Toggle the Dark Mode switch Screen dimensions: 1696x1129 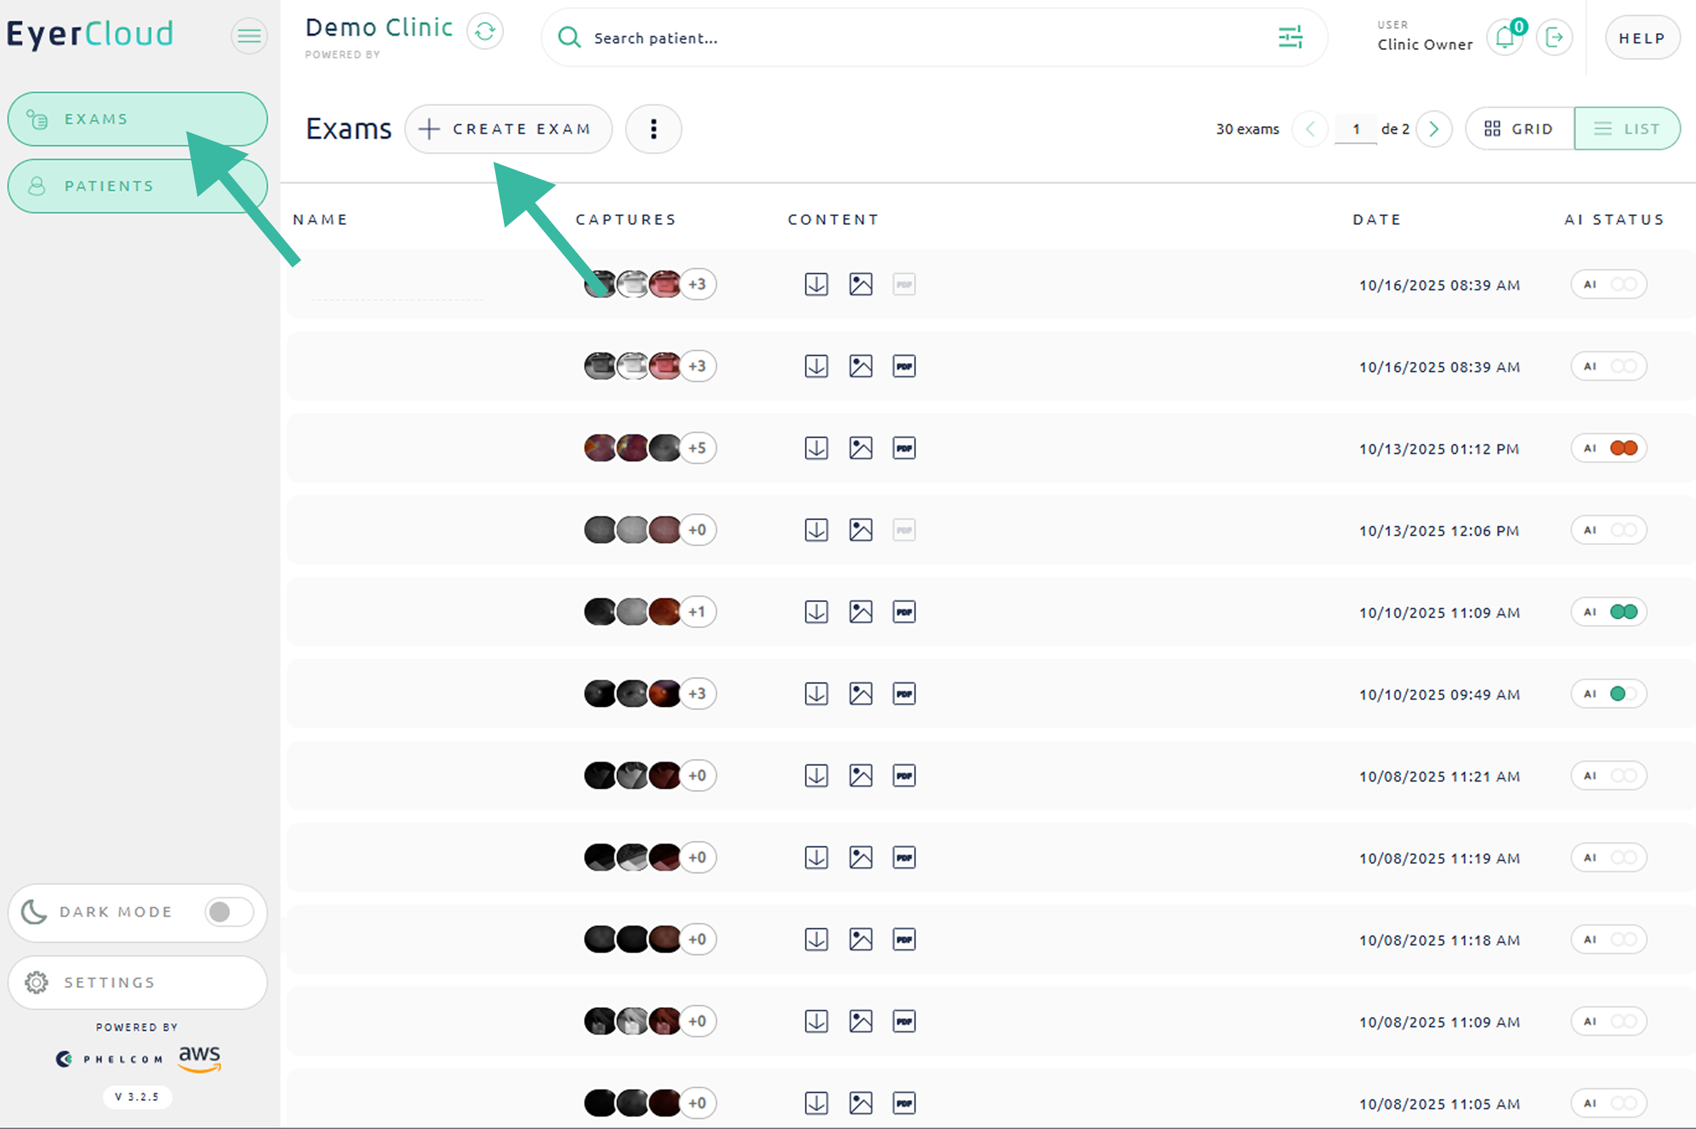tap(228, 912)
